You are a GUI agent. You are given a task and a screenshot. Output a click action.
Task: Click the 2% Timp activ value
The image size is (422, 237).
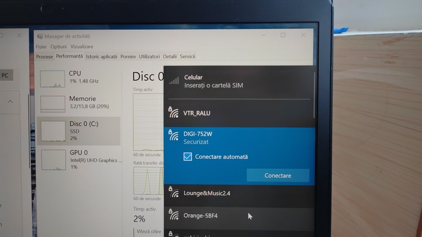point(139,219)
